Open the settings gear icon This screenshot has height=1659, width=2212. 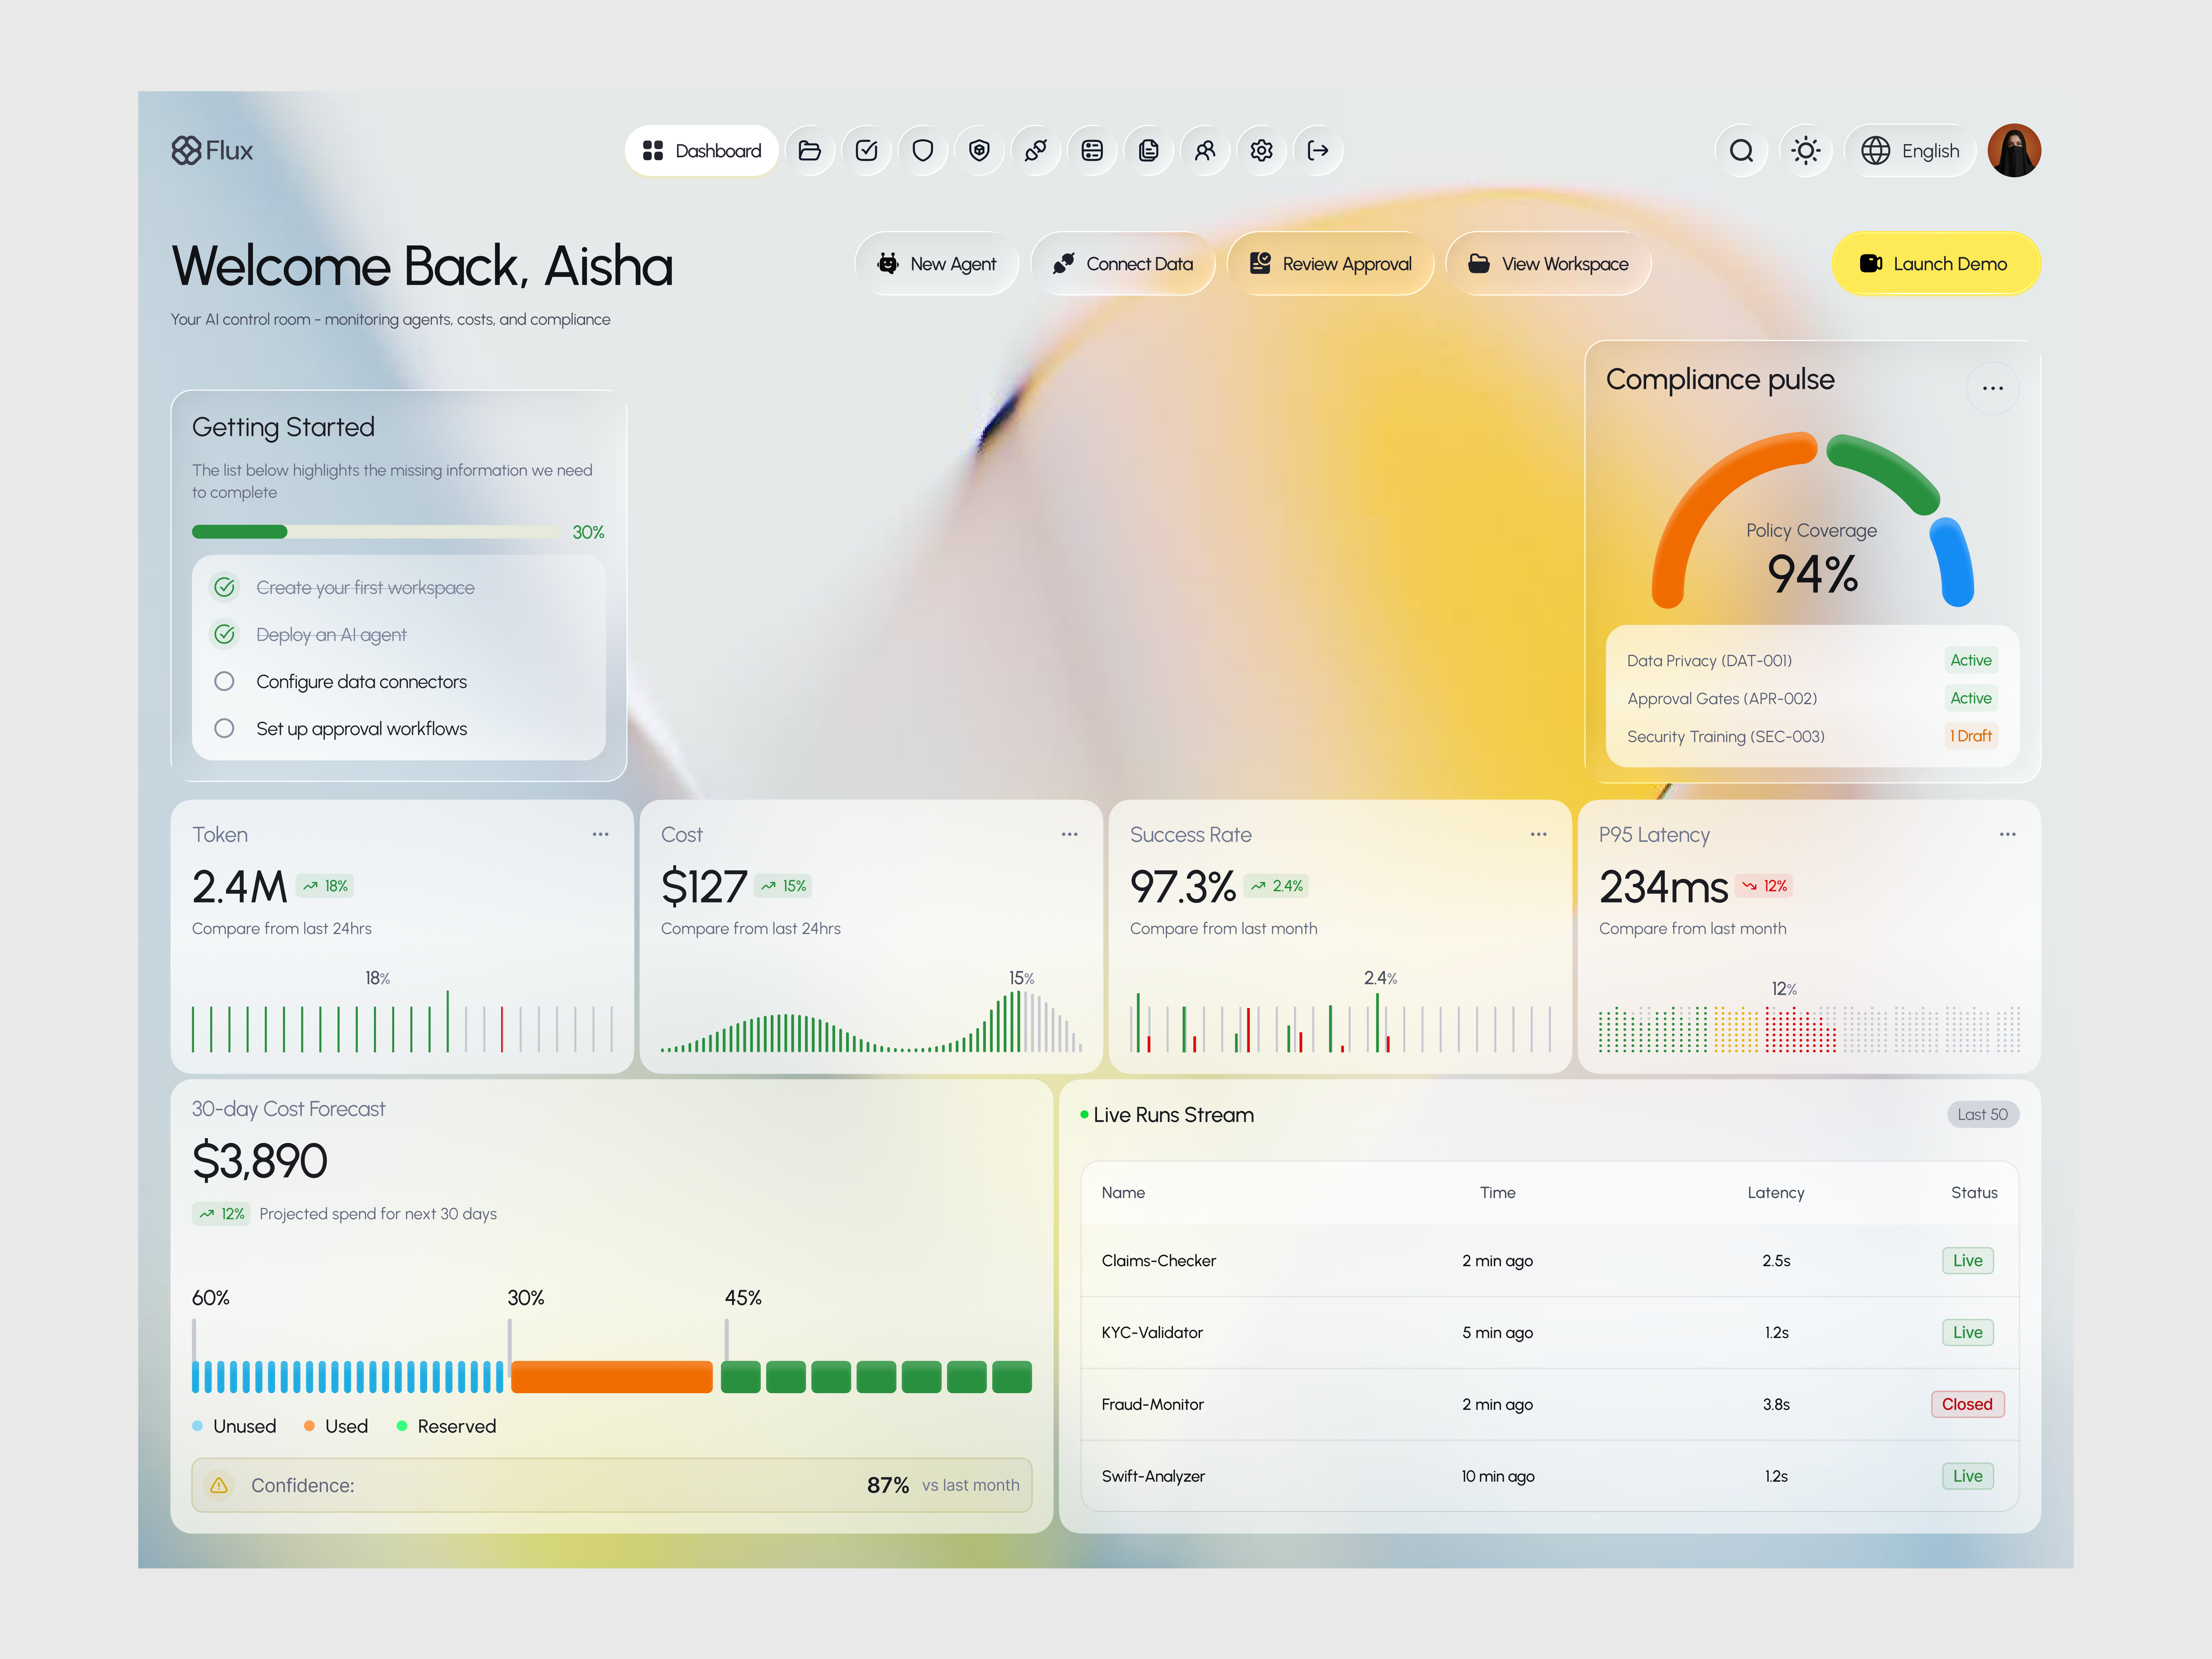[x=1262, y=150]
